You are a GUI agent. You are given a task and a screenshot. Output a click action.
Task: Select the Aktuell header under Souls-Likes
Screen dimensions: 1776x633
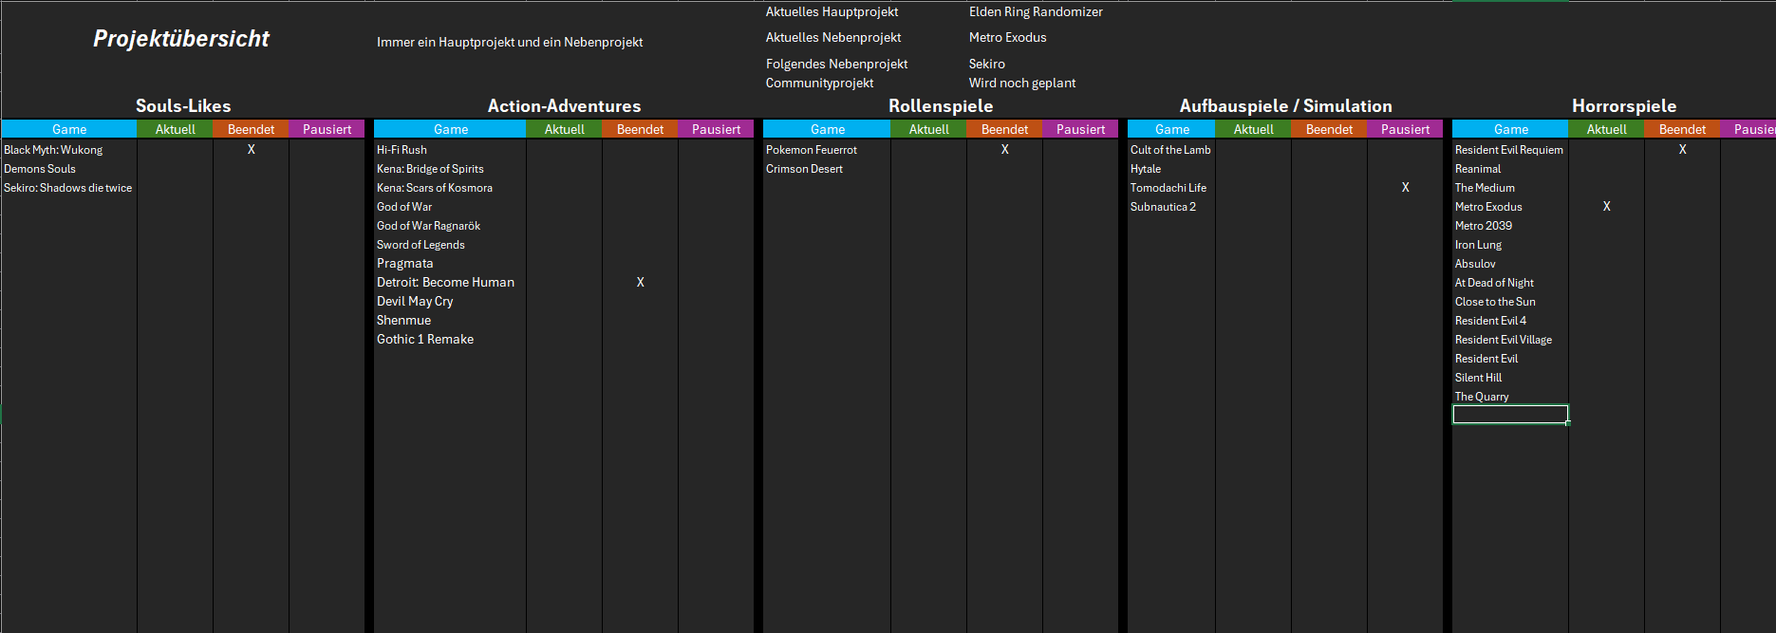pos(176,129)
